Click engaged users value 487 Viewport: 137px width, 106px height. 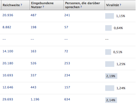[33, 15]
